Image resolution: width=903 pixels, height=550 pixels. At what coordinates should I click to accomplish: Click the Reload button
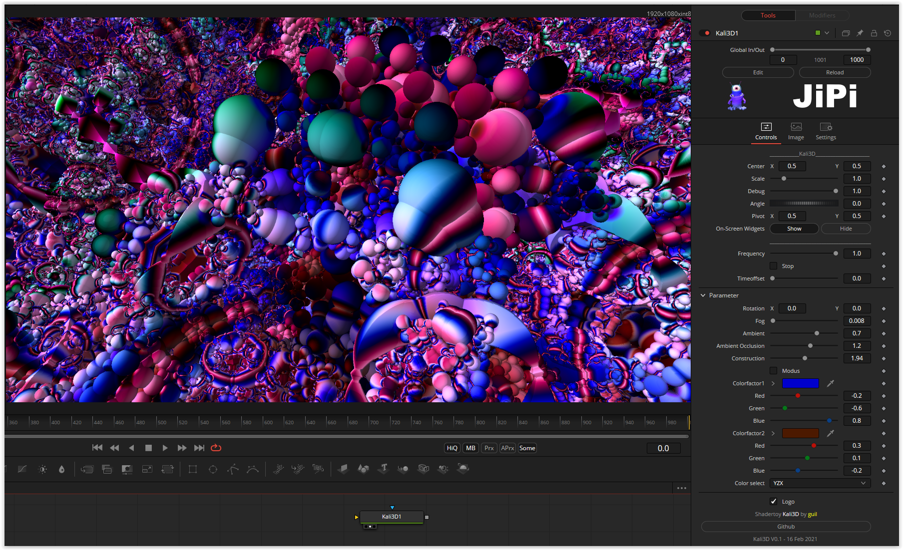835,72
